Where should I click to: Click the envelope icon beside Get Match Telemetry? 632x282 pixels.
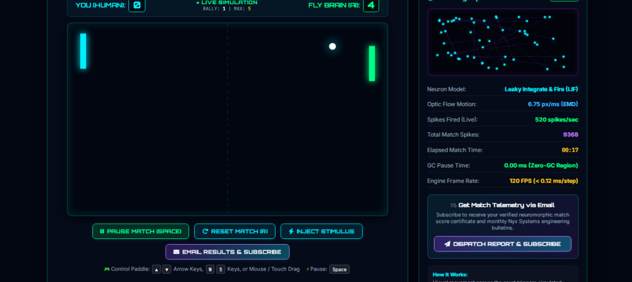[453, 205]
